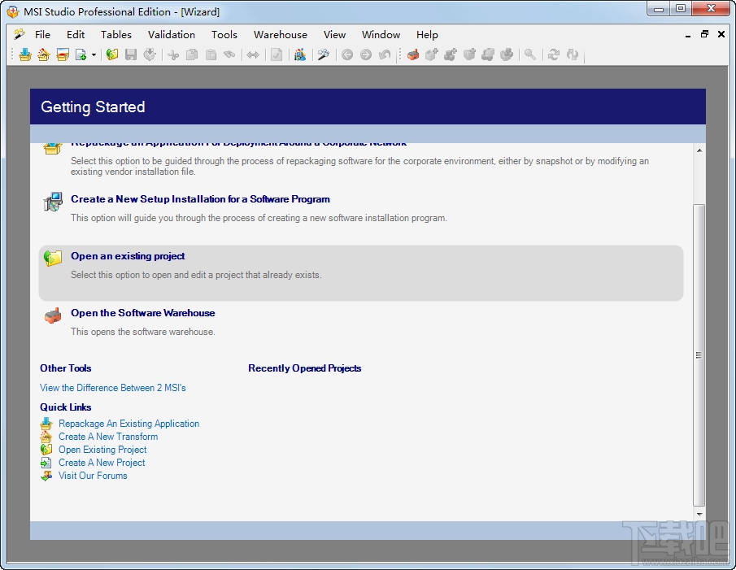Screen dimensions: 736x570
Task: Click the New project document icon
Action: pos(81,55)
